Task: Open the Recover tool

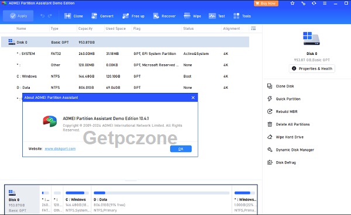Action: coord(164,16)
